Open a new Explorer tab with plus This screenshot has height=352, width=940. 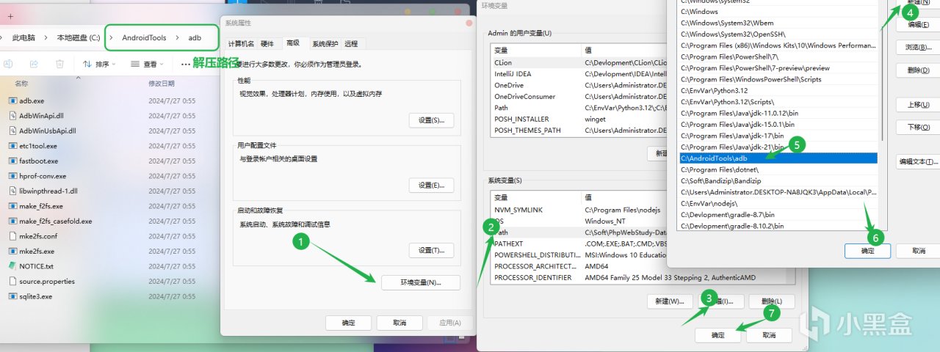pyautogui.click(x=10, y=16)
